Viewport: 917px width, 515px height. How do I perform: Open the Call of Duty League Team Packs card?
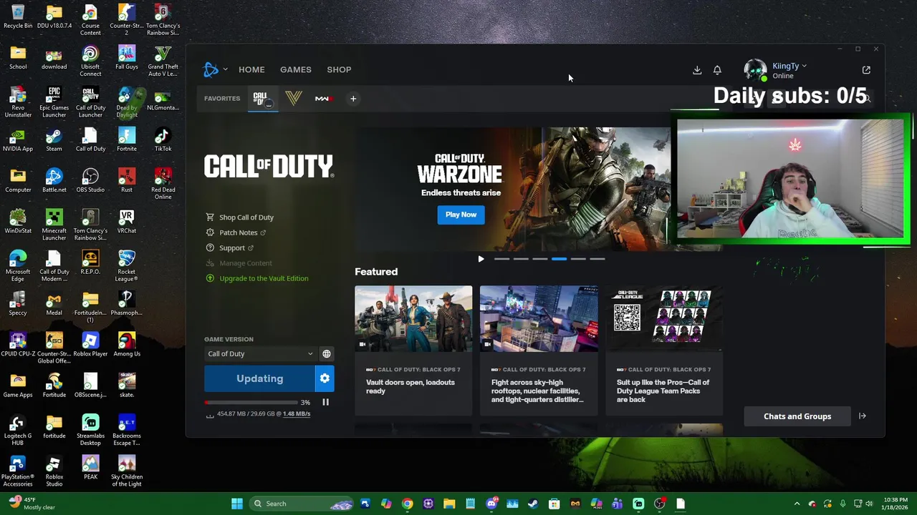[664, 350]
